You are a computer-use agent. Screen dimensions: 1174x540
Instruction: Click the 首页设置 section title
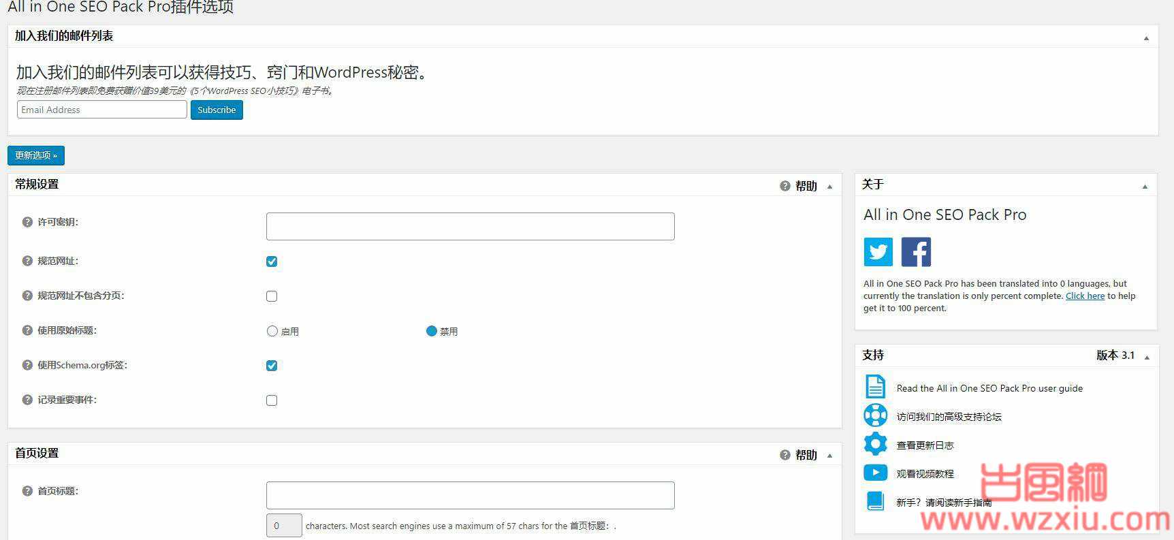coord(37,454)
